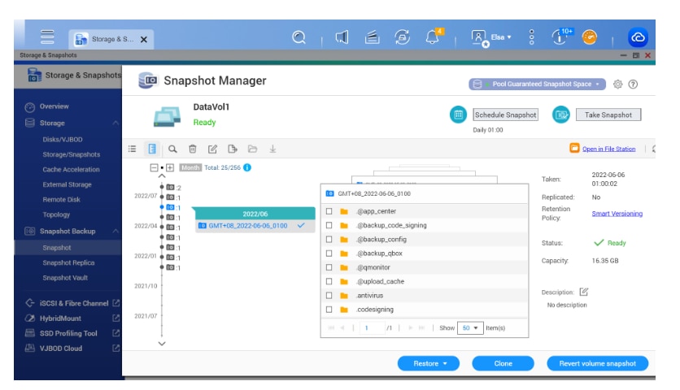Expand the items-per-page 50 dropdown

pos(470,327)
